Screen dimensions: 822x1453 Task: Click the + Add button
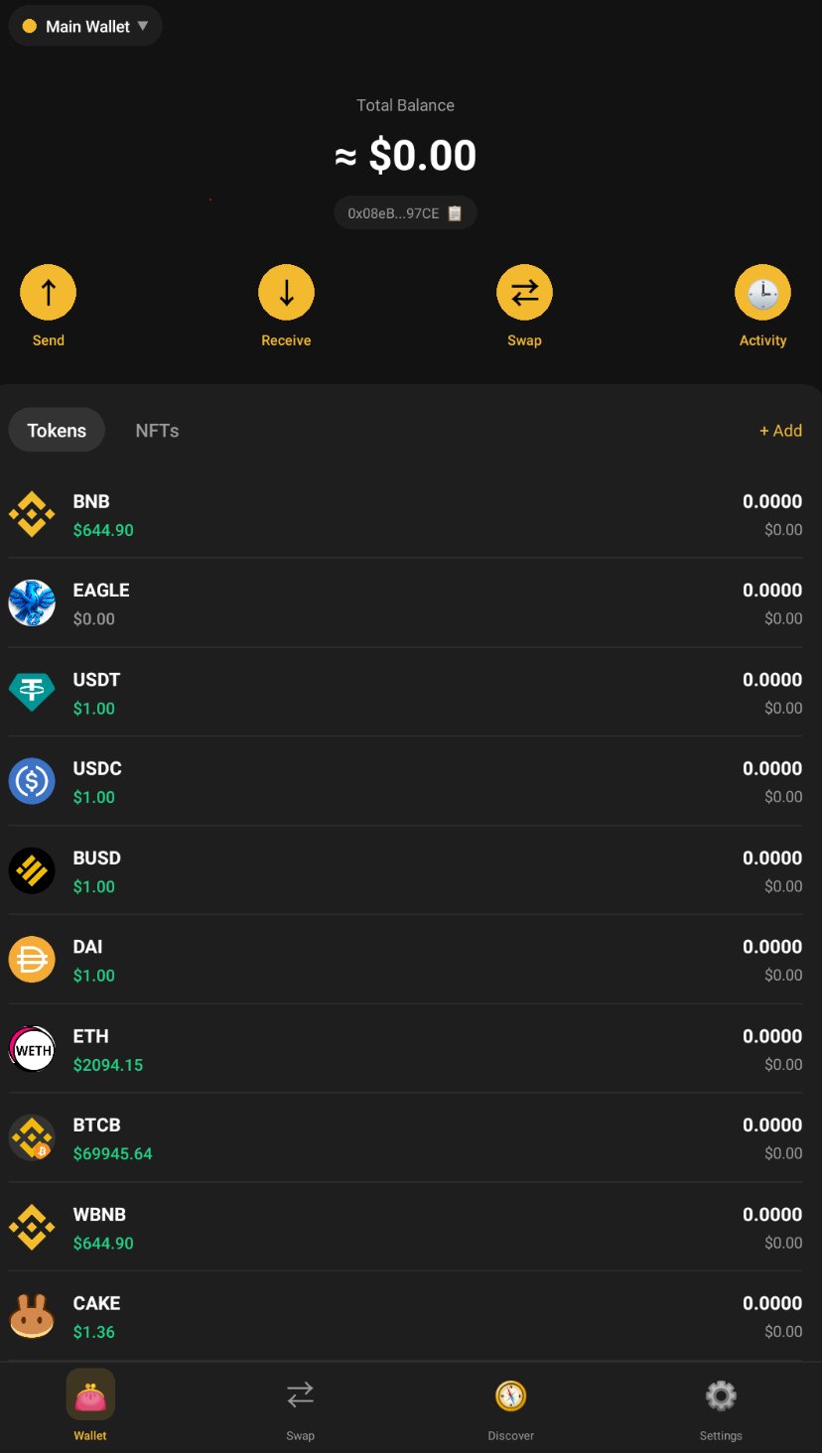coord(780,431)
